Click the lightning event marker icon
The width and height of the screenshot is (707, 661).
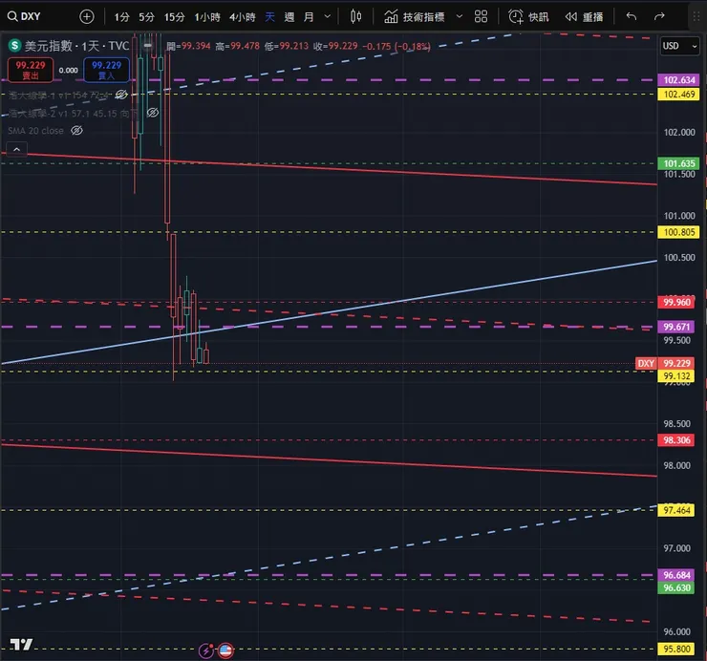pyautogui.click(x=206, y=650)
